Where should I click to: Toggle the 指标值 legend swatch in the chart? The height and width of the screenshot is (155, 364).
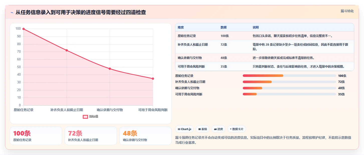tap(85, 117)
